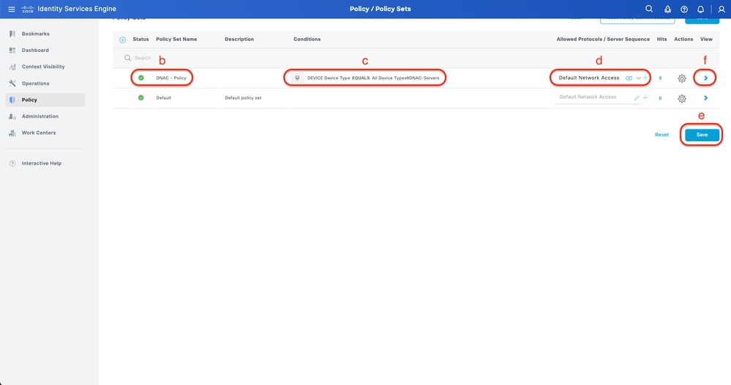Screen dimensions: 731x385
Task: Click the "View" column header
Action: pyautogui.click(x=706, y=39)
